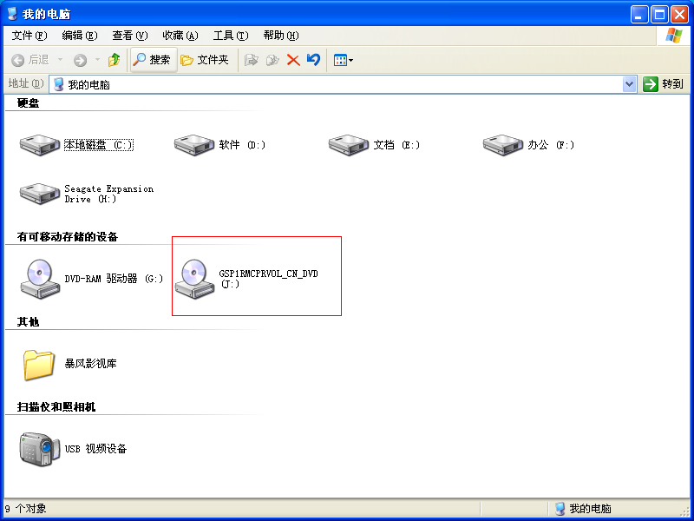Click the 有可移动存储的设备 group header
The height and width of the screenshot is (521, 694).
click(x=68, y=237)
